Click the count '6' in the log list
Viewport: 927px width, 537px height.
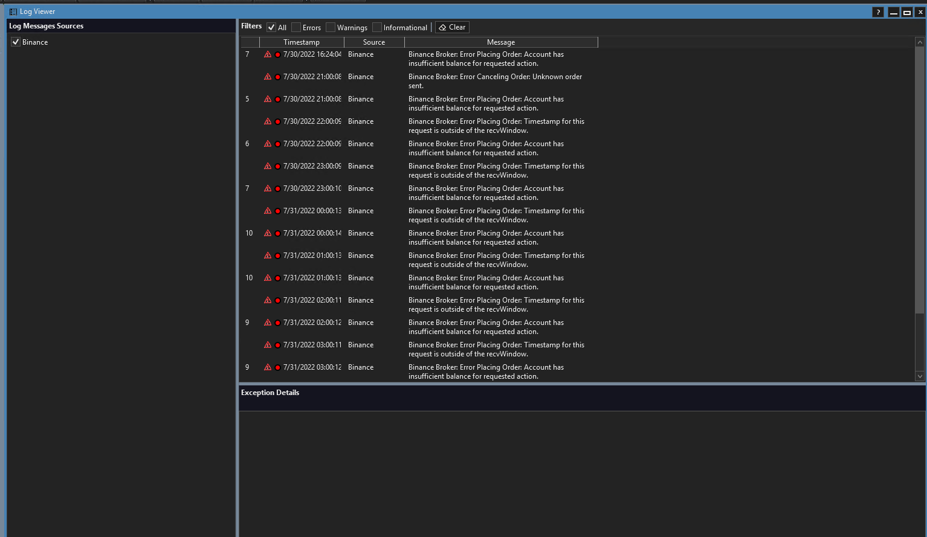click(x=247, y=144)
